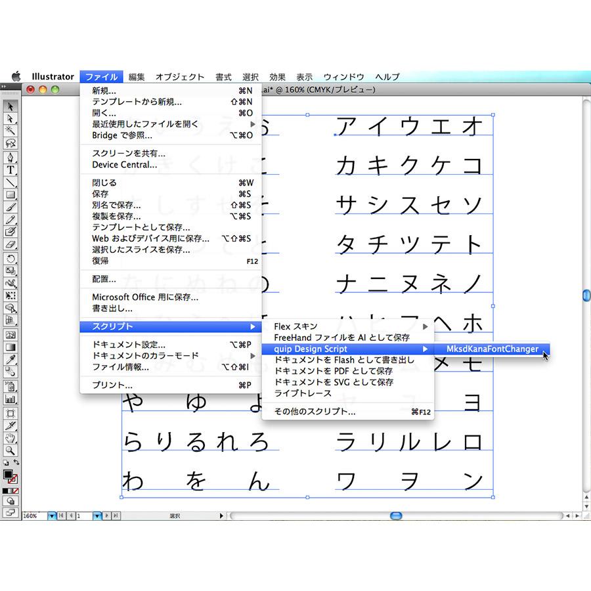The width and height of the screenshot is (591, 591).
Task: Open the artboard number dropdown arrow
Action: (97, 515)
